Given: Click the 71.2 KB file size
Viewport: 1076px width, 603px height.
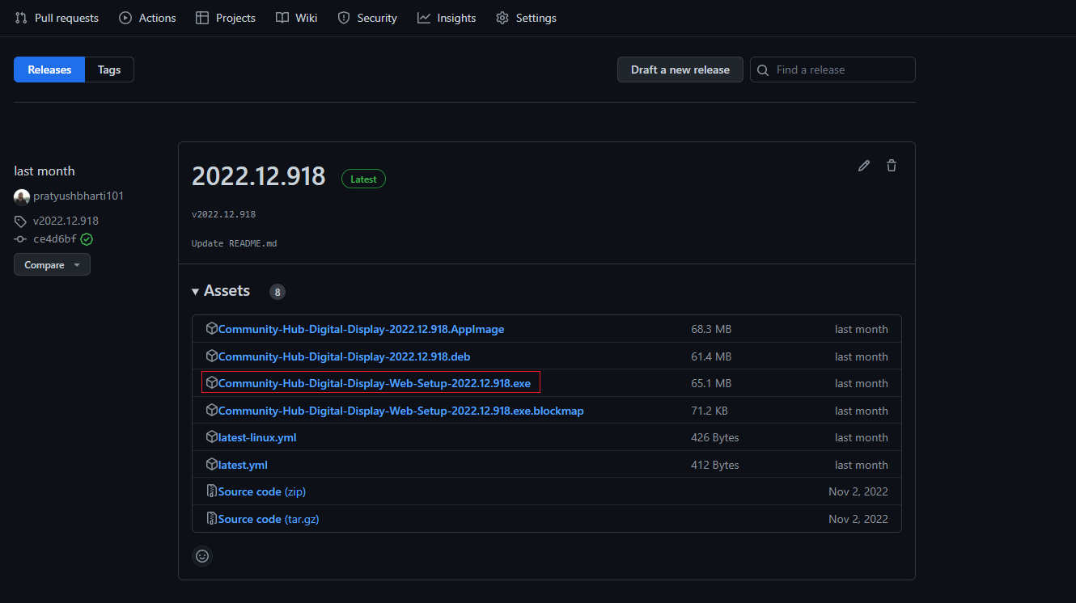Looking at the screenshot, I should pos(710,411).
